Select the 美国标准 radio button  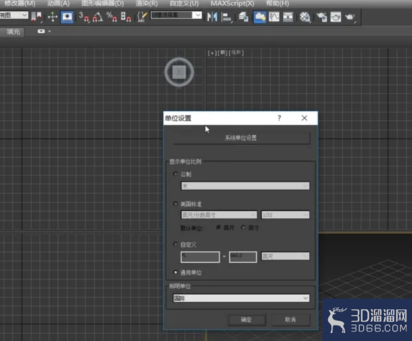click(175, 204)
